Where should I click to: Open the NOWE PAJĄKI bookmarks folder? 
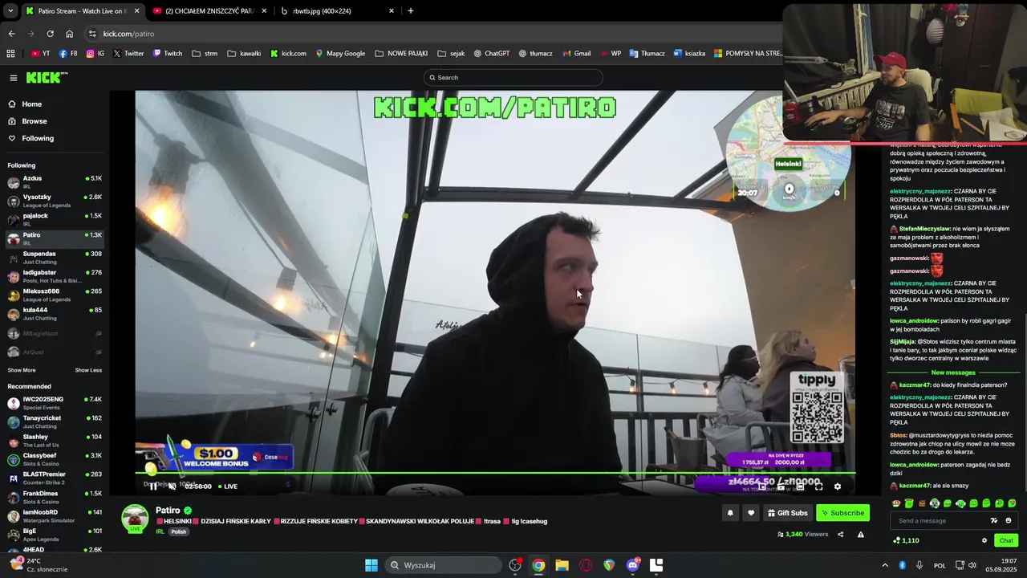(401, 54)
